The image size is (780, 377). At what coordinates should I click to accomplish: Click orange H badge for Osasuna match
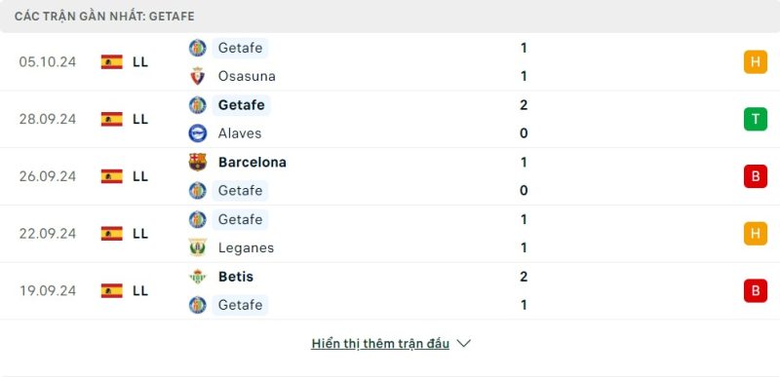coord(755,62)
